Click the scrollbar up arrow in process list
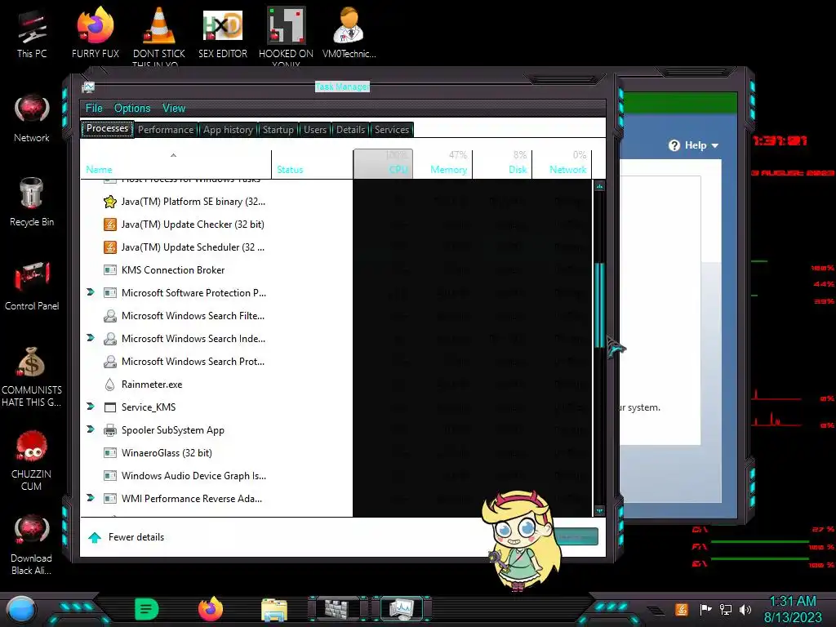 [x=599, y=187]
